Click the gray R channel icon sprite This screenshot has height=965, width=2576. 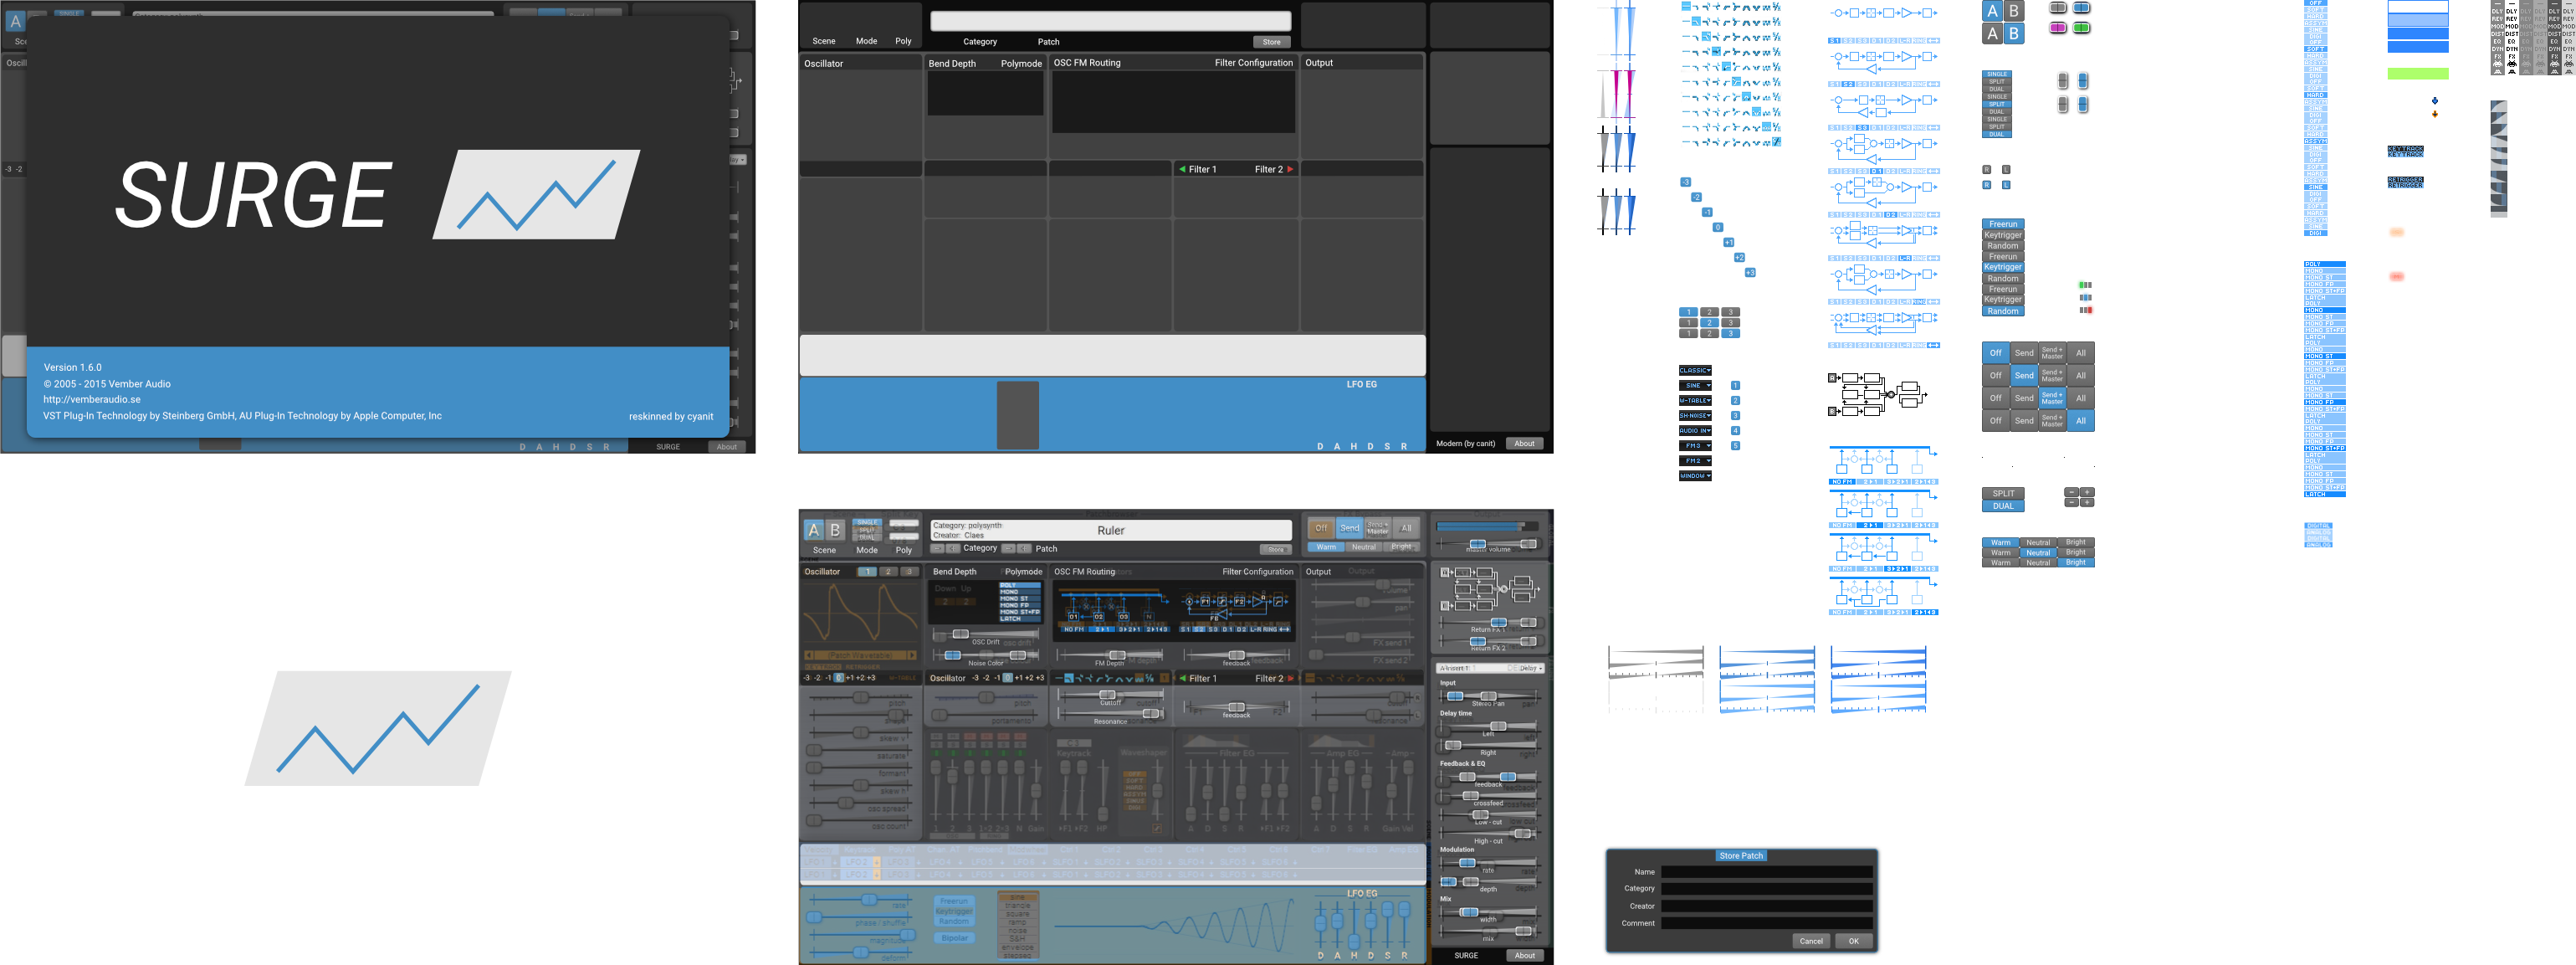(1987, 170)
